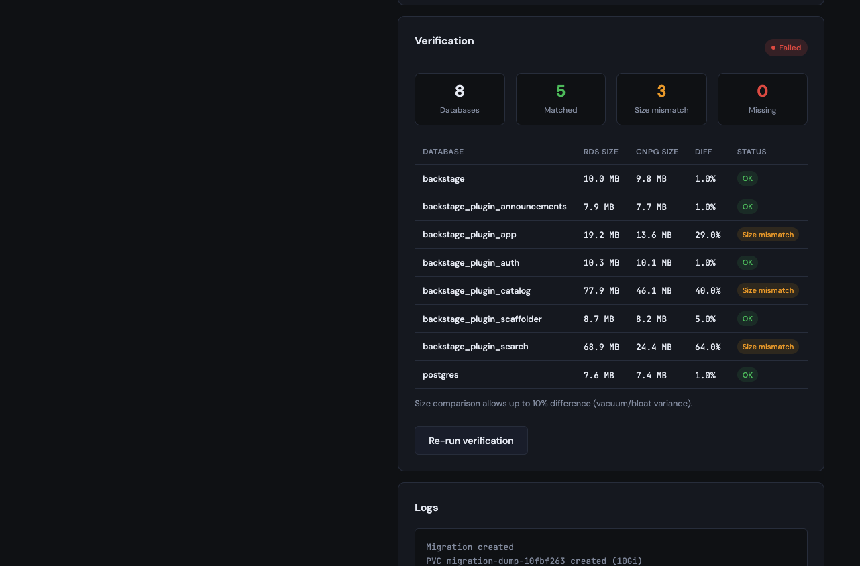Select backstage_plugin_app database name
The height and width of the screenshot is (566, 860).
[x=470, y=235]
